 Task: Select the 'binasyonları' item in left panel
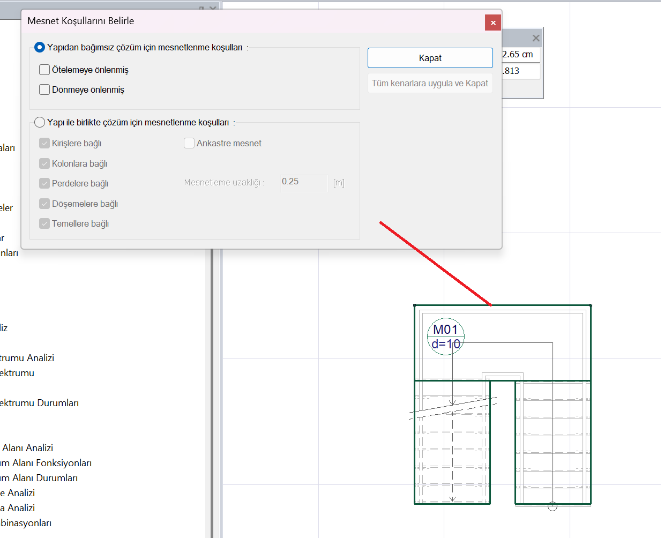(26, 523)
